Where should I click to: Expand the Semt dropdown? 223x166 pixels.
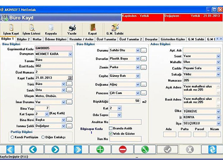coord(218,56)
